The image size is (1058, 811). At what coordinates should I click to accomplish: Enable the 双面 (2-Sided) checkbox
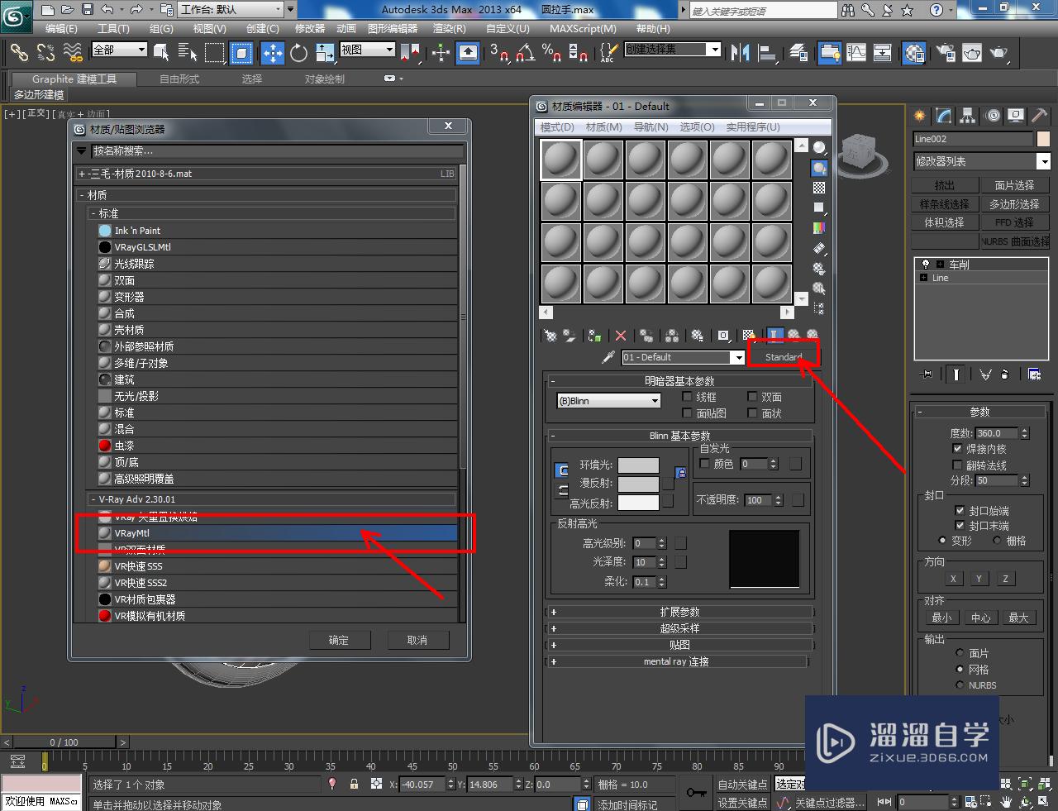752,397
